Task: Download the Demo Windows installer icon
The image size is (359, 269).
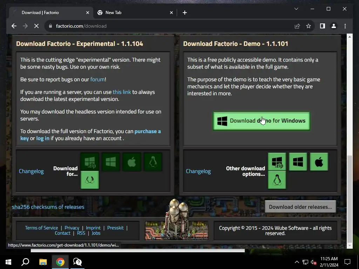Action: pyautogui.click(x=298, y=162)
